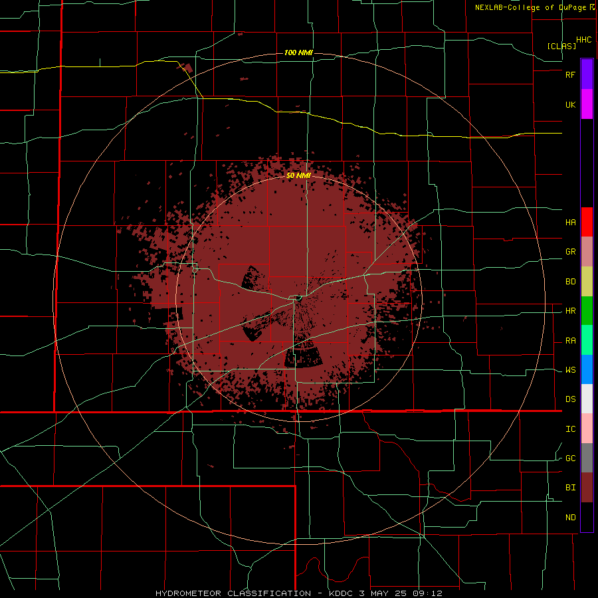Click the RA legend label
Image resolution: width=598 pixels, height=598 pixels.
[x=570, y=341]
